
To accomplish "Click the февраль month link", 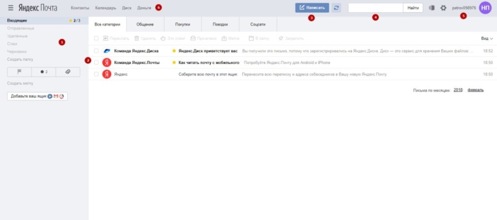I will pos(476,90).
